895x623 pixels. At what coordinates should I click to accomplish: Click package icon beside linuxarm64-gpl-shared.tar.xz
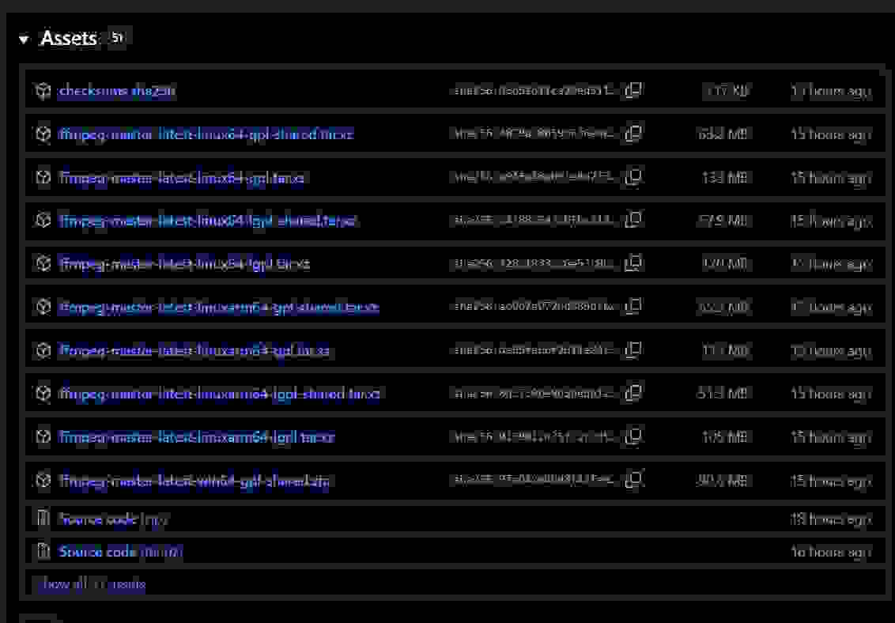coord(43,307)
